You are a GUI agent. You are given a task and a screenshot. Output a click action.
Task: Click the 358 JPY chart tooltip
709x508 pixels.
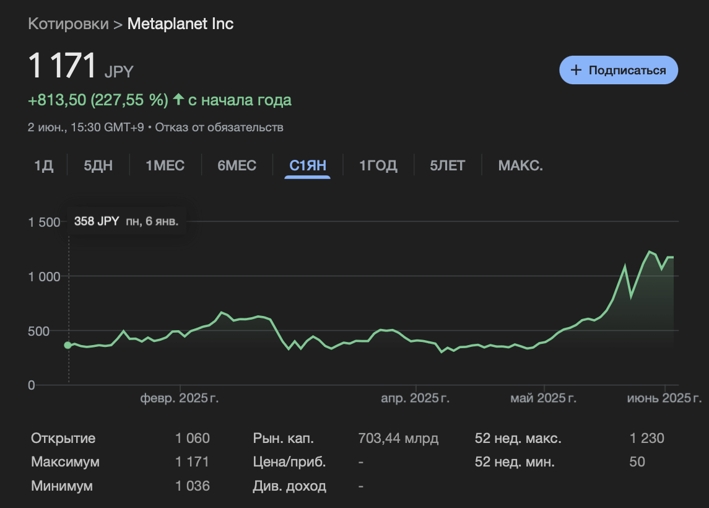pos(126,221)
